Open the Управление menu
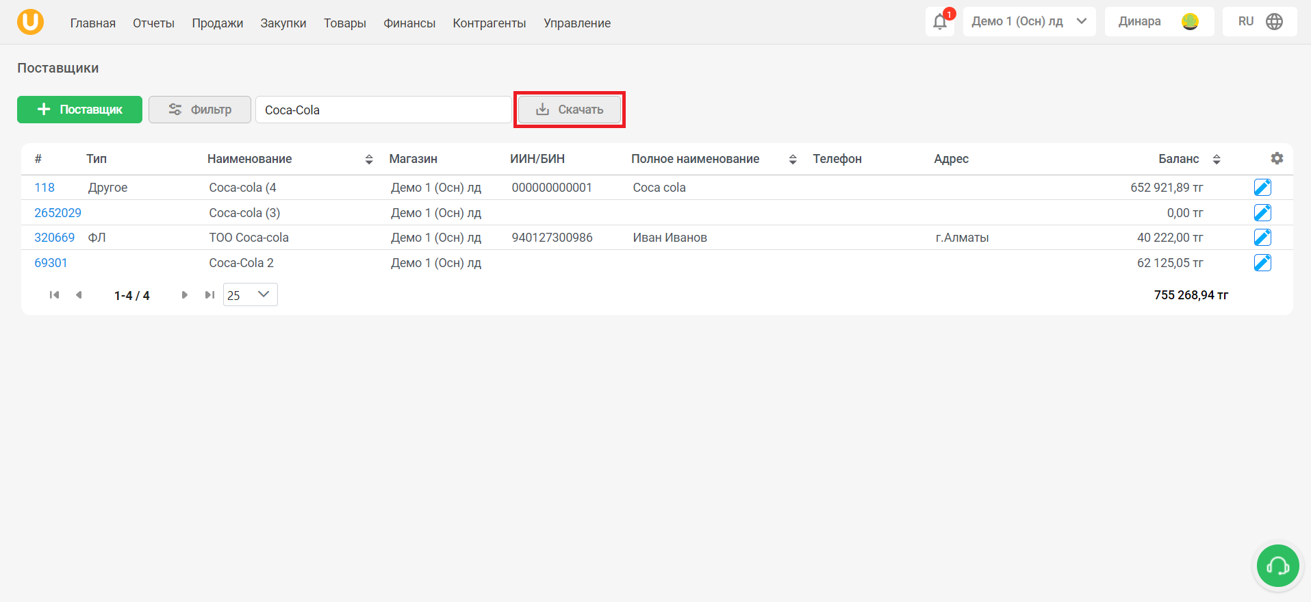Viewport: 1311px width, 602px height. tap(577, 23)
